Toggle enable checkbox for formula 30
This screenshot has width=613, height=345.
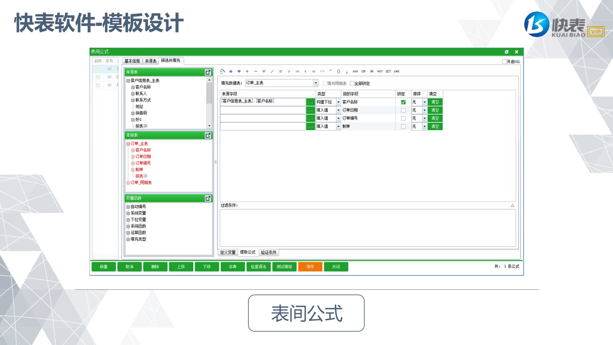[98, 77]
